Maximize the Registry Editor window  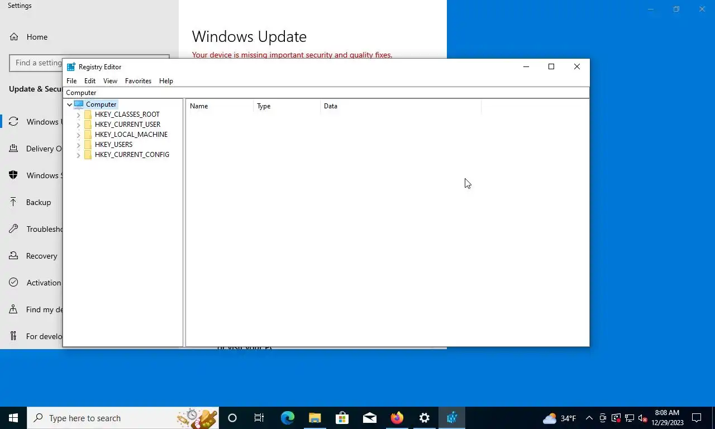click(551, 66)
